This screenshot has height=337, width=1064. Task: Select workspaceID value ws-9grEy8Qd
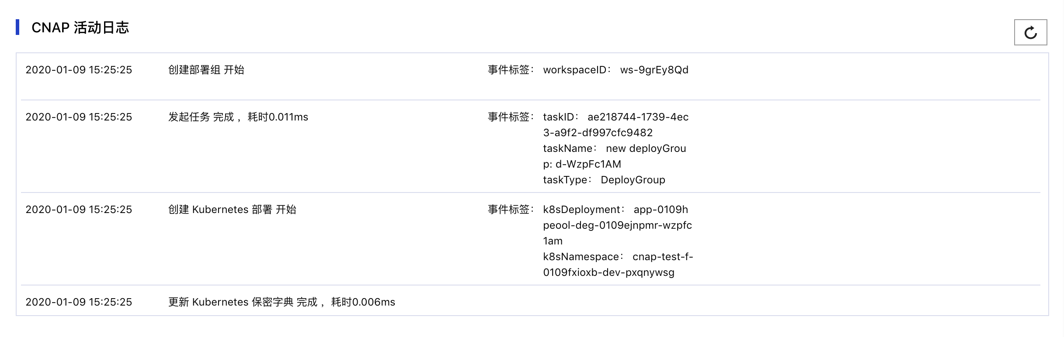click(x=654, y=70)
